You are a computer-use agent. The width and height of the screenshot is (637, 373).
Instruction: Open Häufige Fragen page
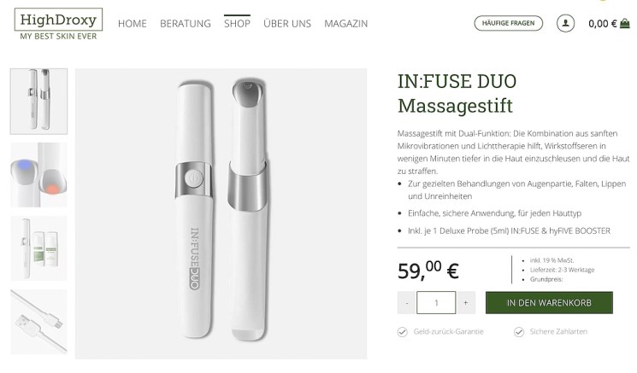coord(508,23)
